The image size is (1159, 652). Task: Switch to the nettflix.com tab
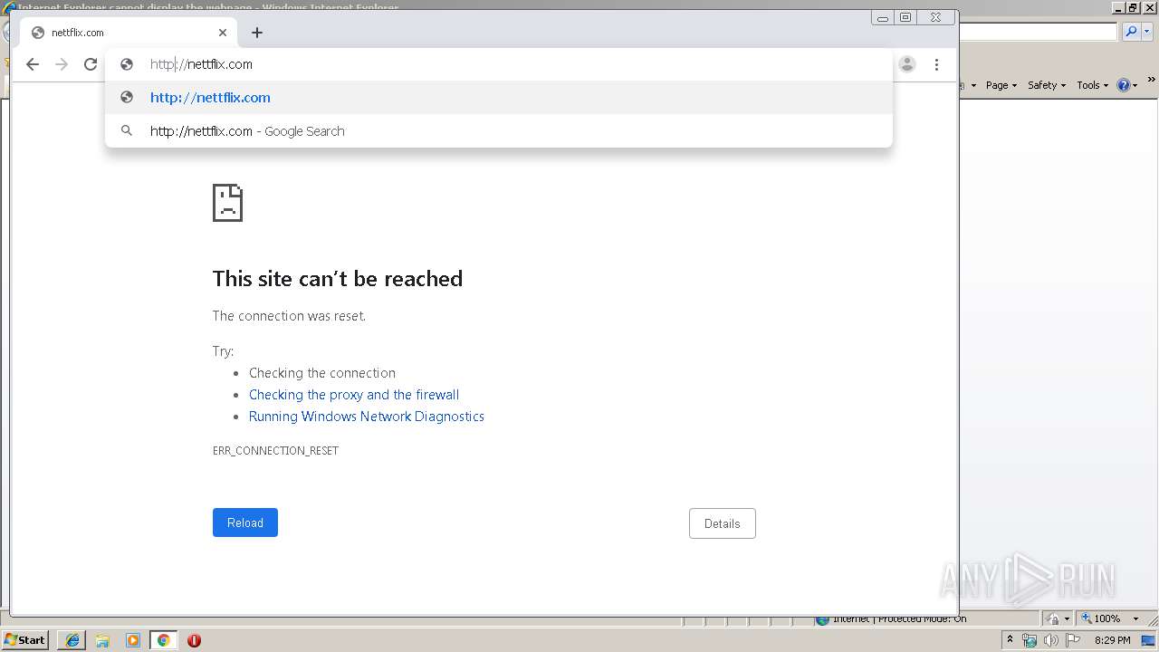pos(128,33)
